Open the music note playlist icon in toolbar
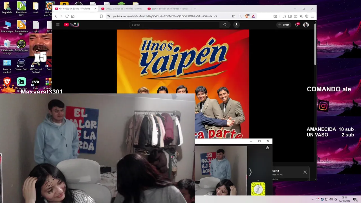This screenshot has height=203, width=361. 284,16
